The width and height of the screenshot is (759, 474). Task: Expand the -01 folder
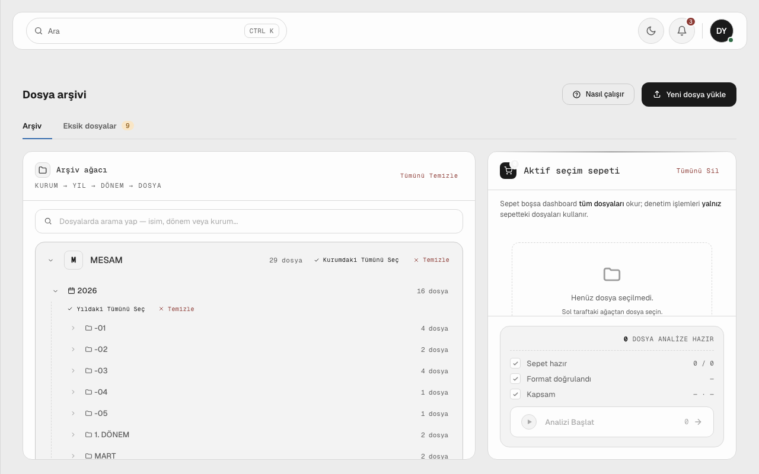pos(74,328)
